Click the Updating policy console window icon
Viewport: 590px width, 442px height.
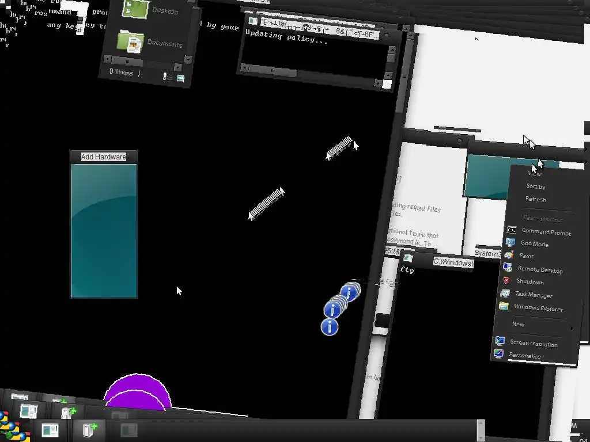click(253, 21)
